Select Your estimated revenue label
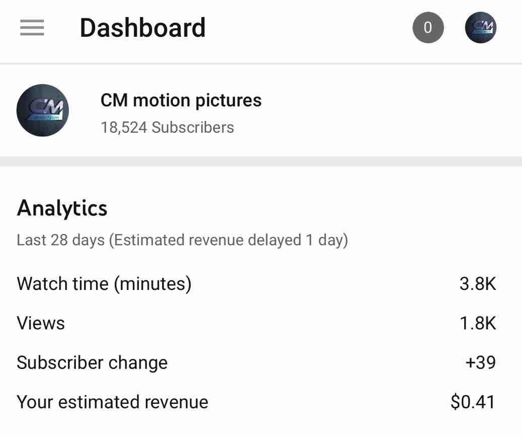 [112, 402]
